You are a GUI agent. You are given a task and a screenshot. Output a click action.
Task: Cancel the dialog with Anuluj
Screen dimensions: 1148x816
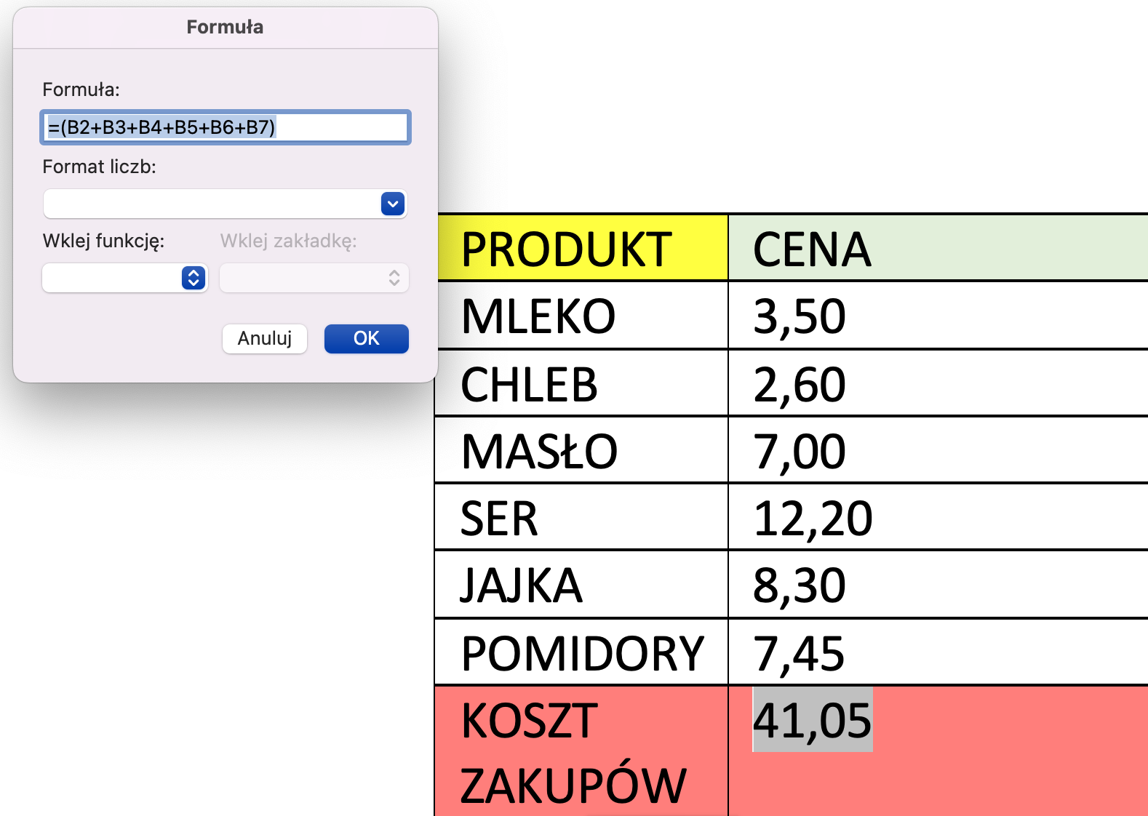click(265, 338)
